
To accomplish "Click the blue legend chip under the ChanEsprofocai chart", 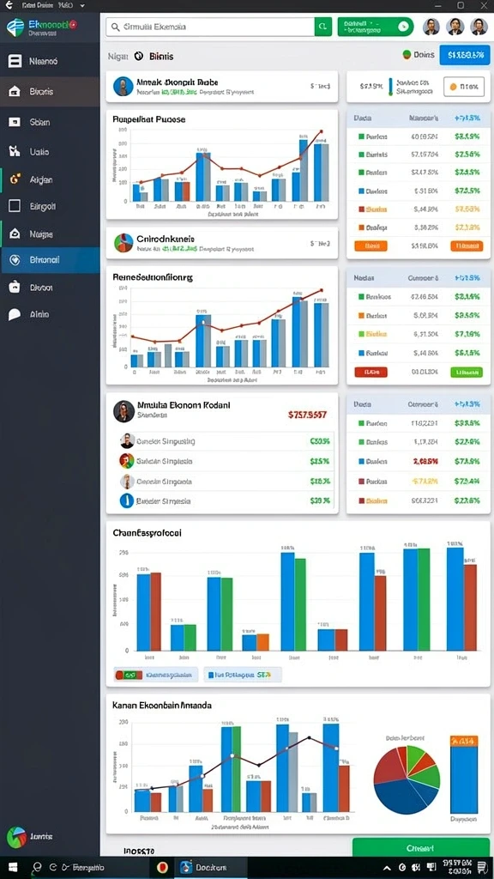I will pos(243,675).
